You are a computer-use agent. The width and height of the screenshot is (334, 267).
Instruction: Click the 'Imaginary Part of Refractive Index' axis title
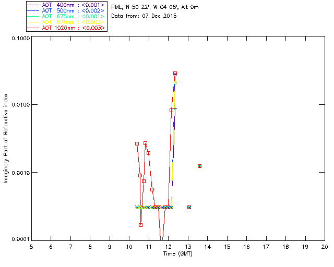6,138
